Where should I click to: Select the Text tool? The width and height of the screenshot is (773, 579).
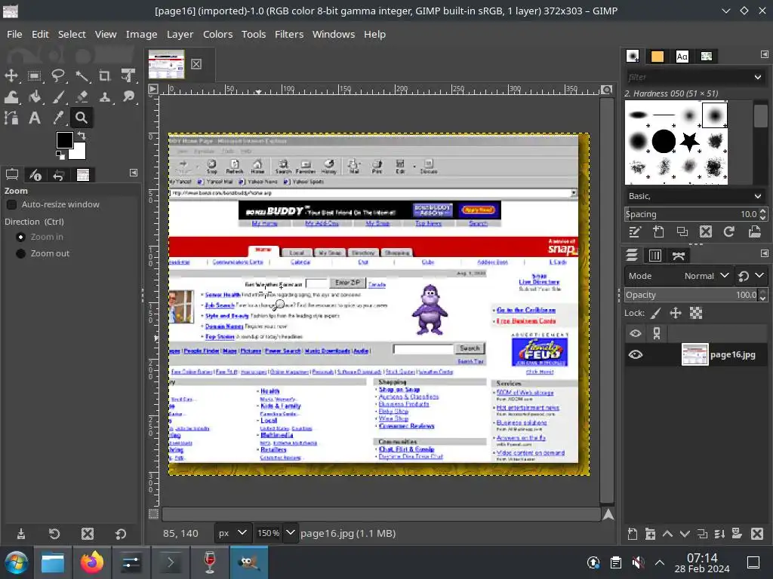(34, 118)
